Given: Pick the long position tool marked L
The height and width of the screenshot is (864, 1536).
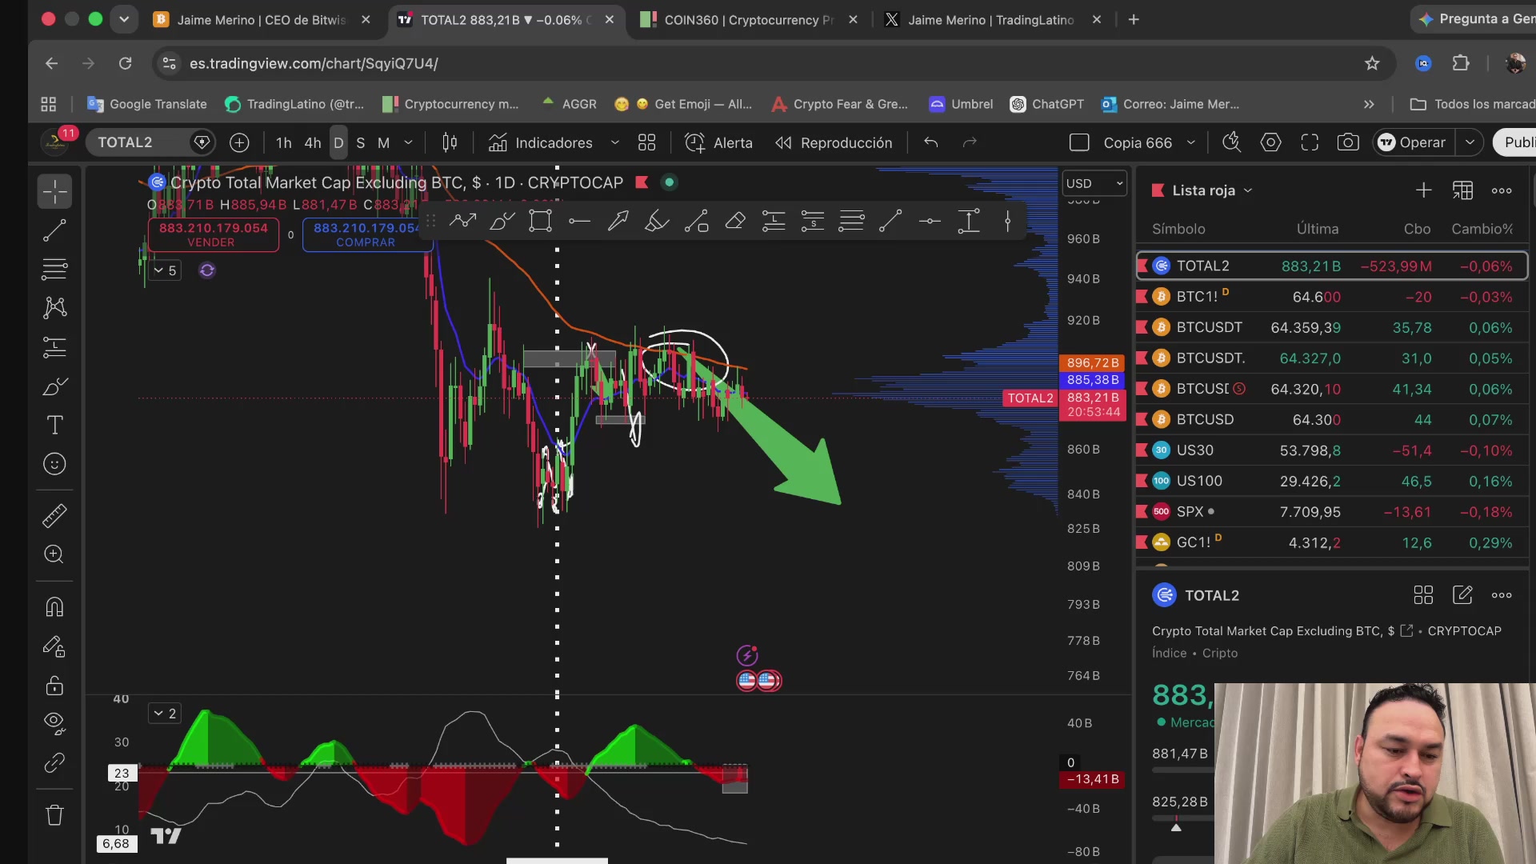Looking at the screenshot, I should pyautogui.click(x=774, y=221).
